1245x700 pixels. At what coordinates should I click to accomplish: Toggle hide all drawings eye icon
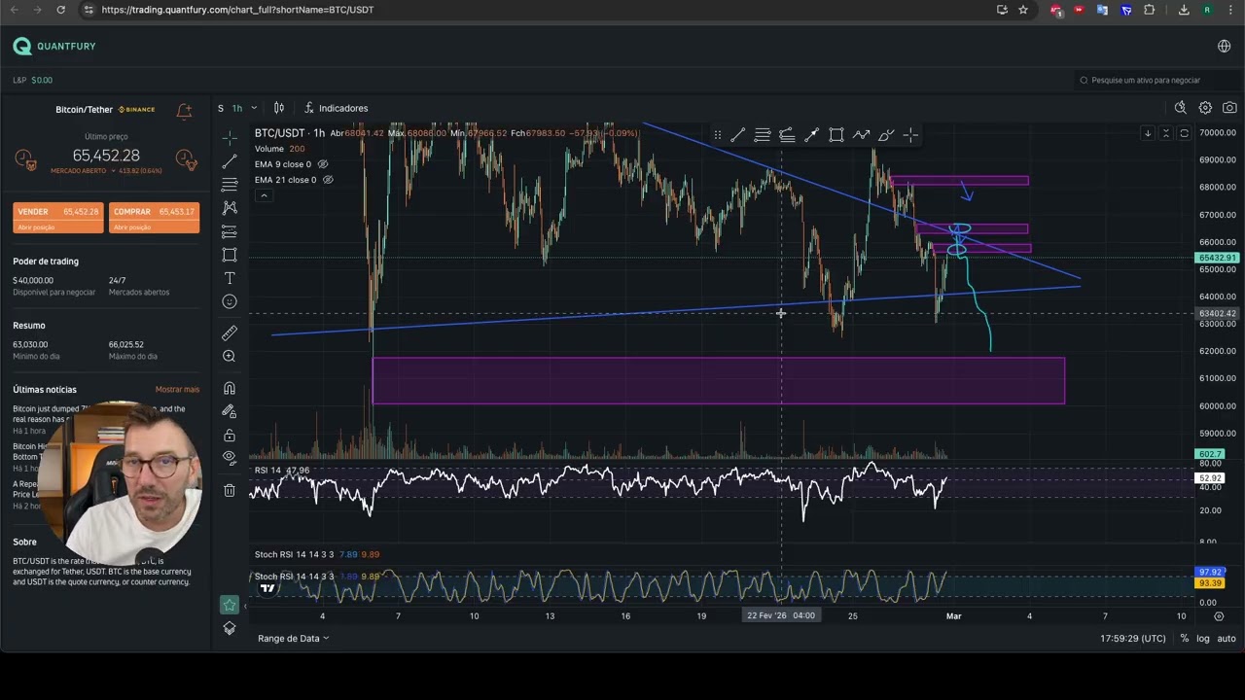(230, 457)
